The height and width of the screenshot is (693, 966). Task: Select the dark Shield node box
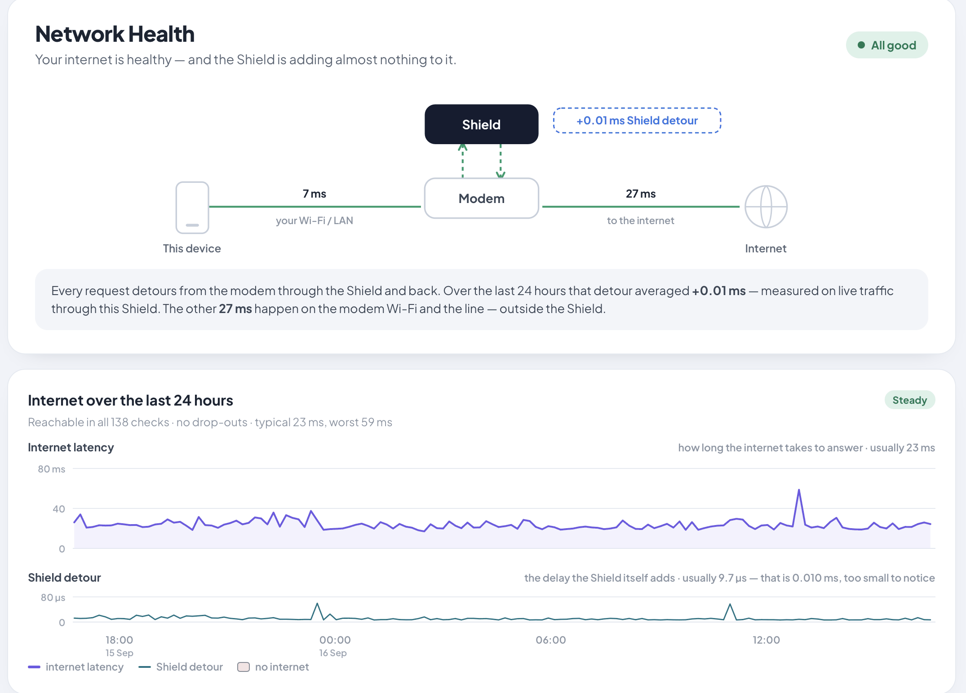(x=482, y=124)
